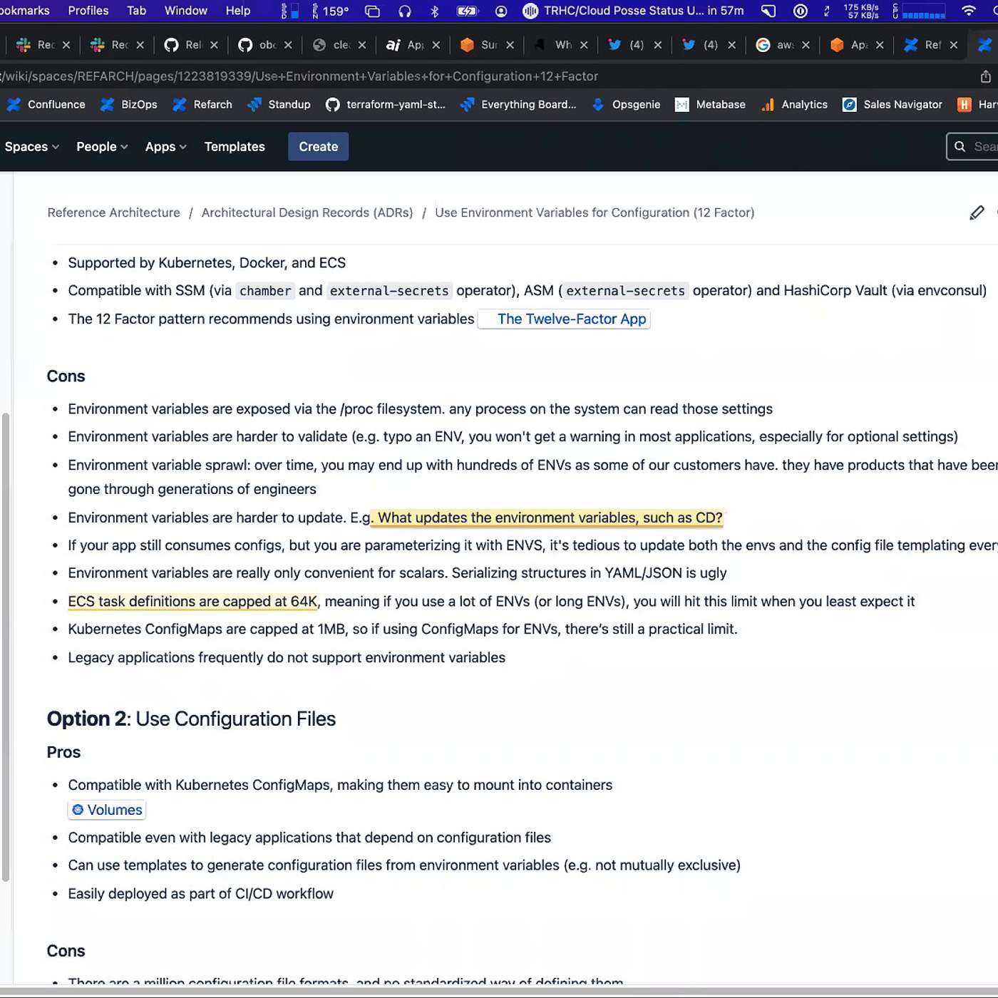Follow the Volumes link

pyautogui.click(x=114, y=810)
